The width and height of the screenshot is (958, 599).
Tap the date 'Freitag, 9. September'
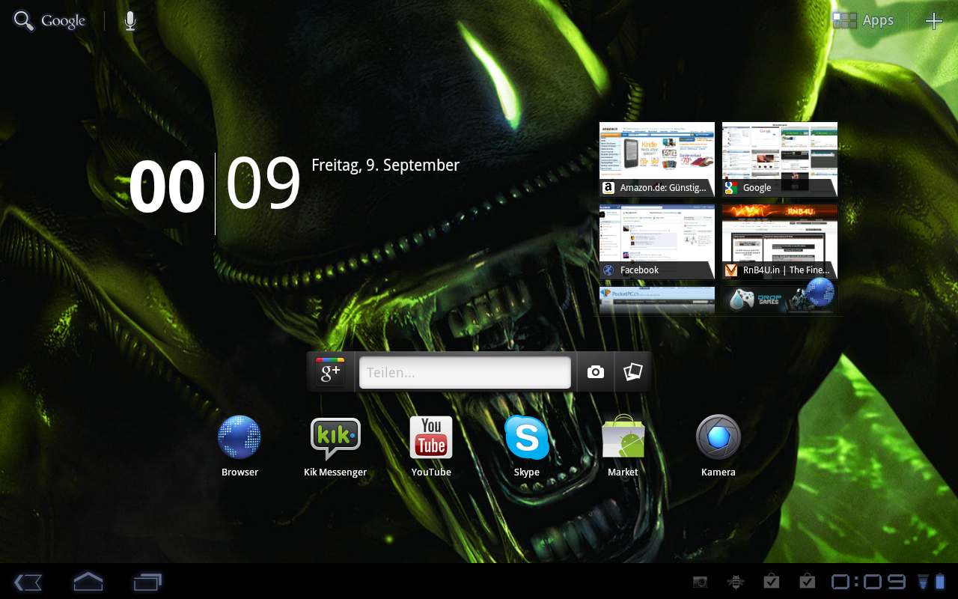point(385,165)
